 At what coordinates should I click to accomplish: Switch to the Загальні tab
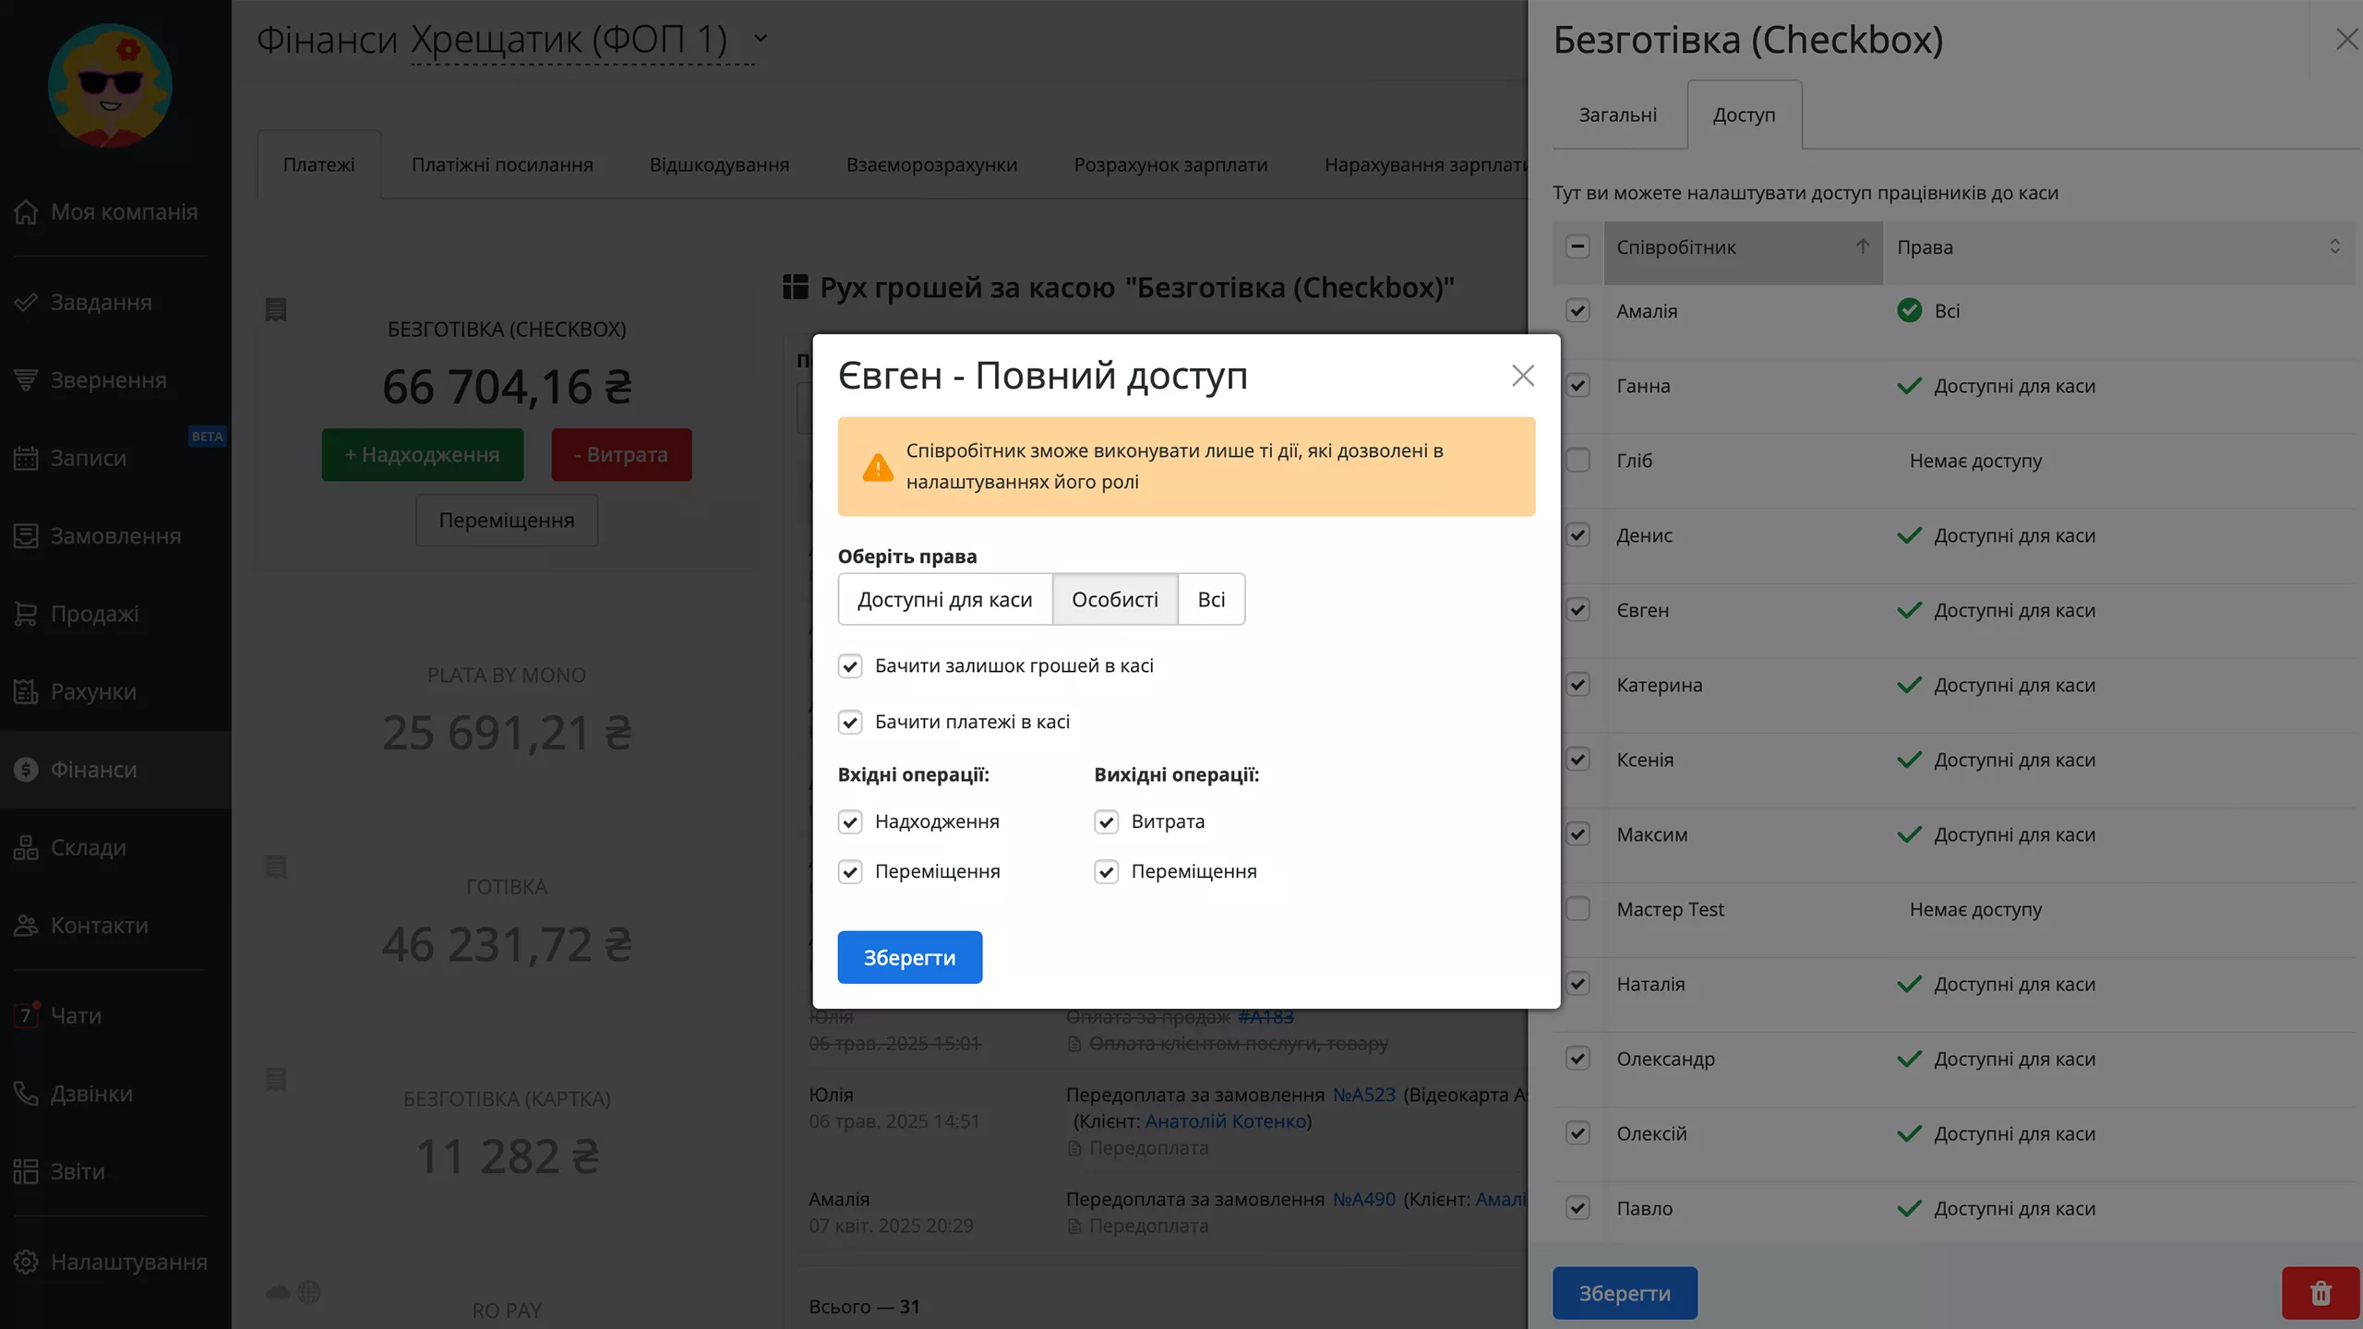(1617, 115)
